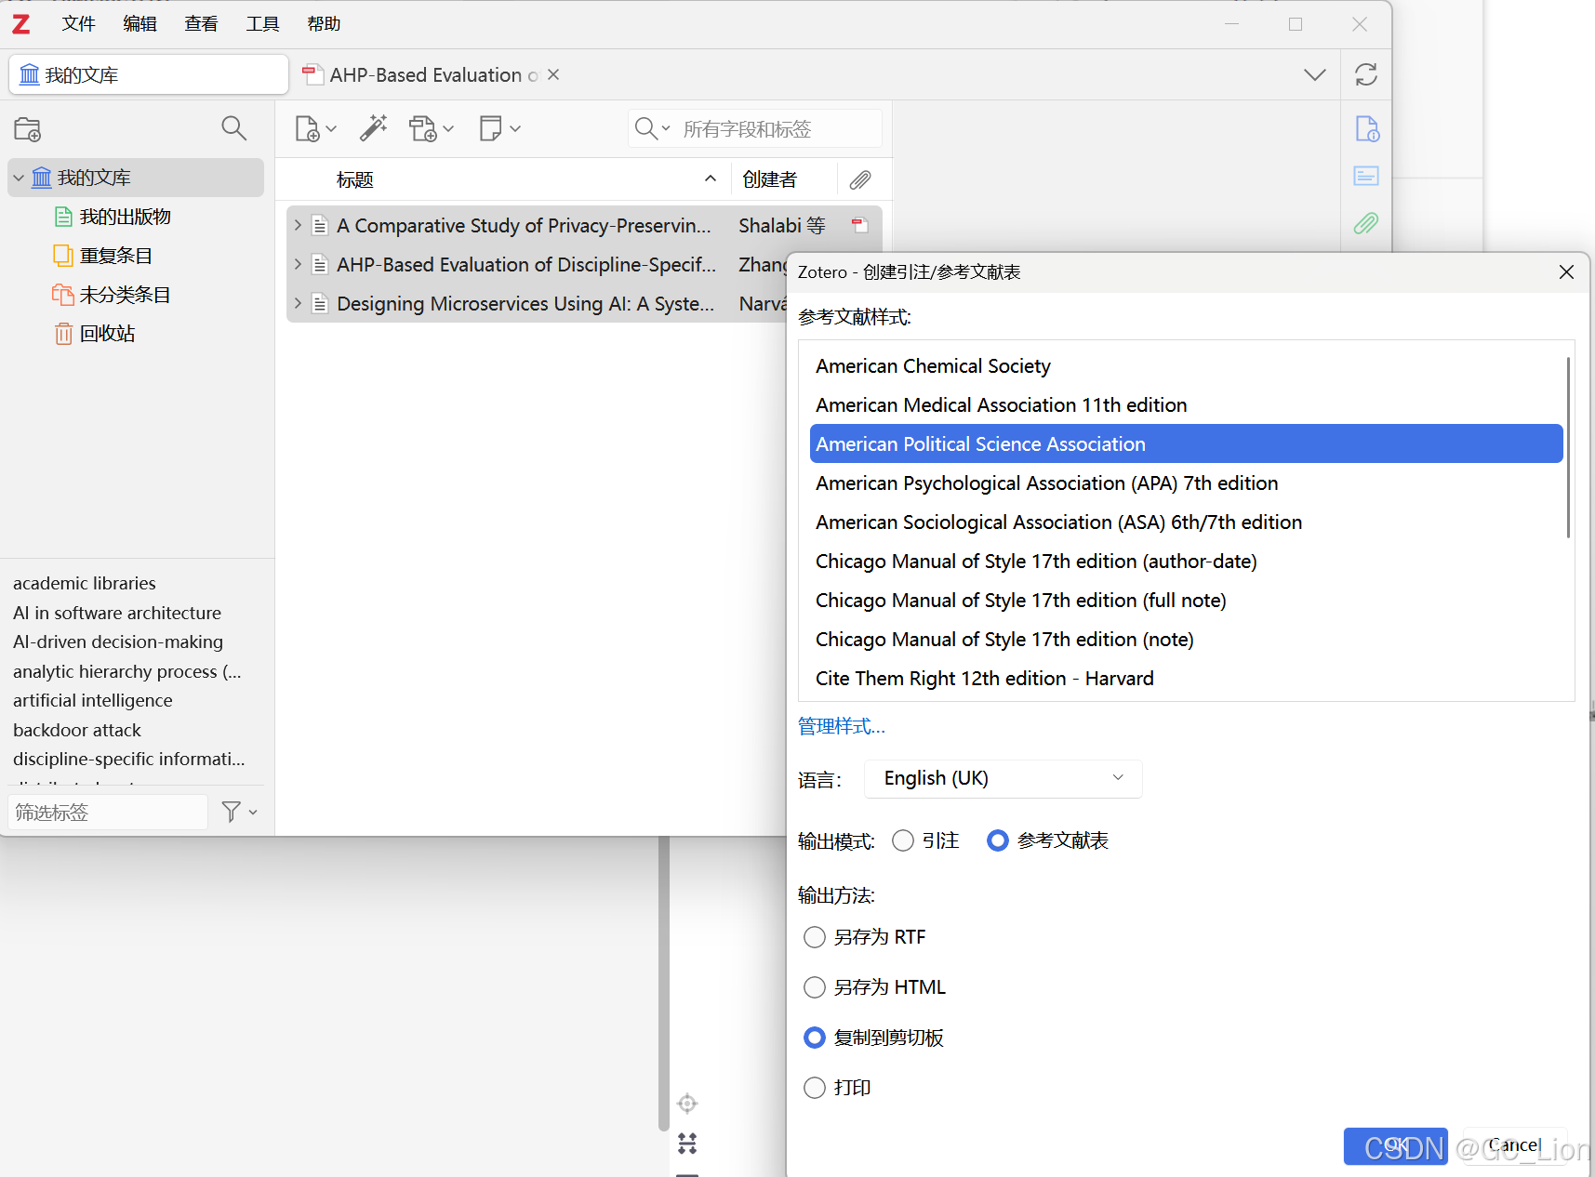Open the 文件 menu

[78, 24]
